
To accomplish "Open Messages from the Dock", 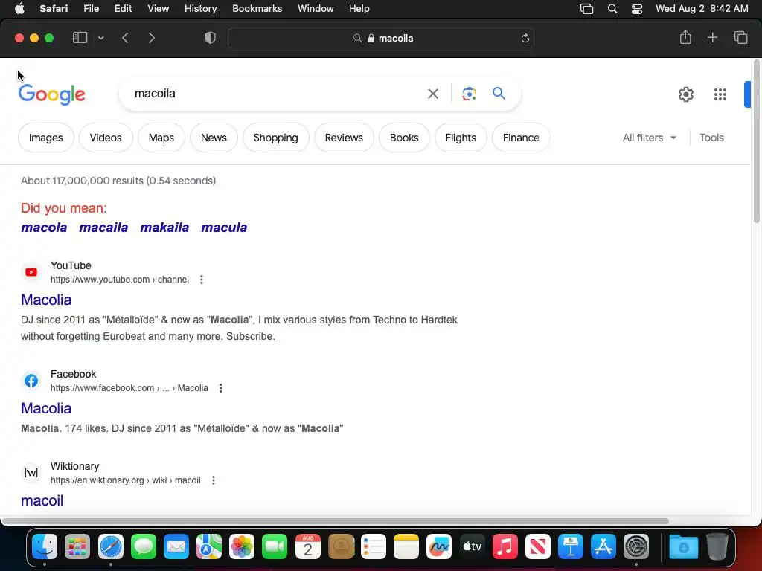I will (144, 546).
